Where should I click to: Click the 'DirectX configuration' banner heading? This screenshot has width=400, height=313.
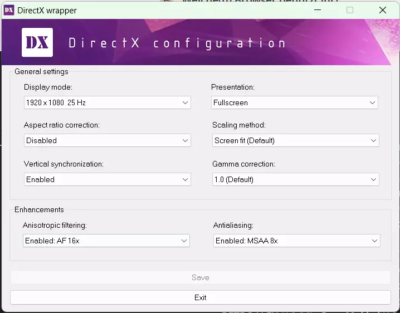pos(177,43)
